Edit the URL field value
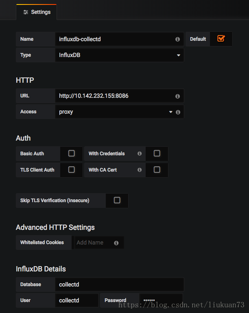The width and height of the screenshot is (249, 313). (x=119, y=96)
